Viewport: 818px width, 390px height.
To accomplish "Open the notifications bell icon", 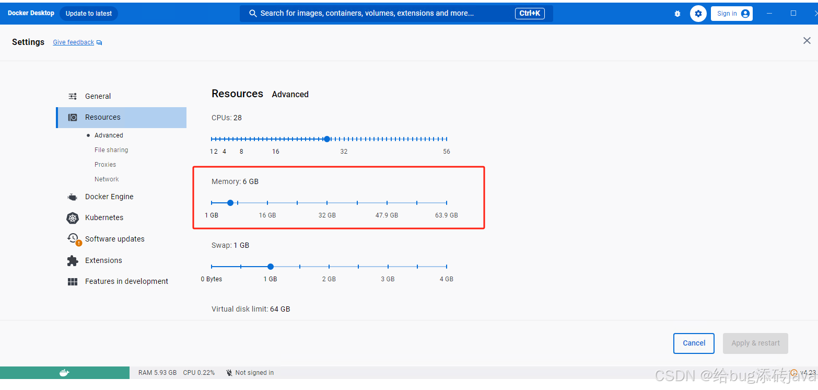I will pyautogui.click(x=677, y=13).
